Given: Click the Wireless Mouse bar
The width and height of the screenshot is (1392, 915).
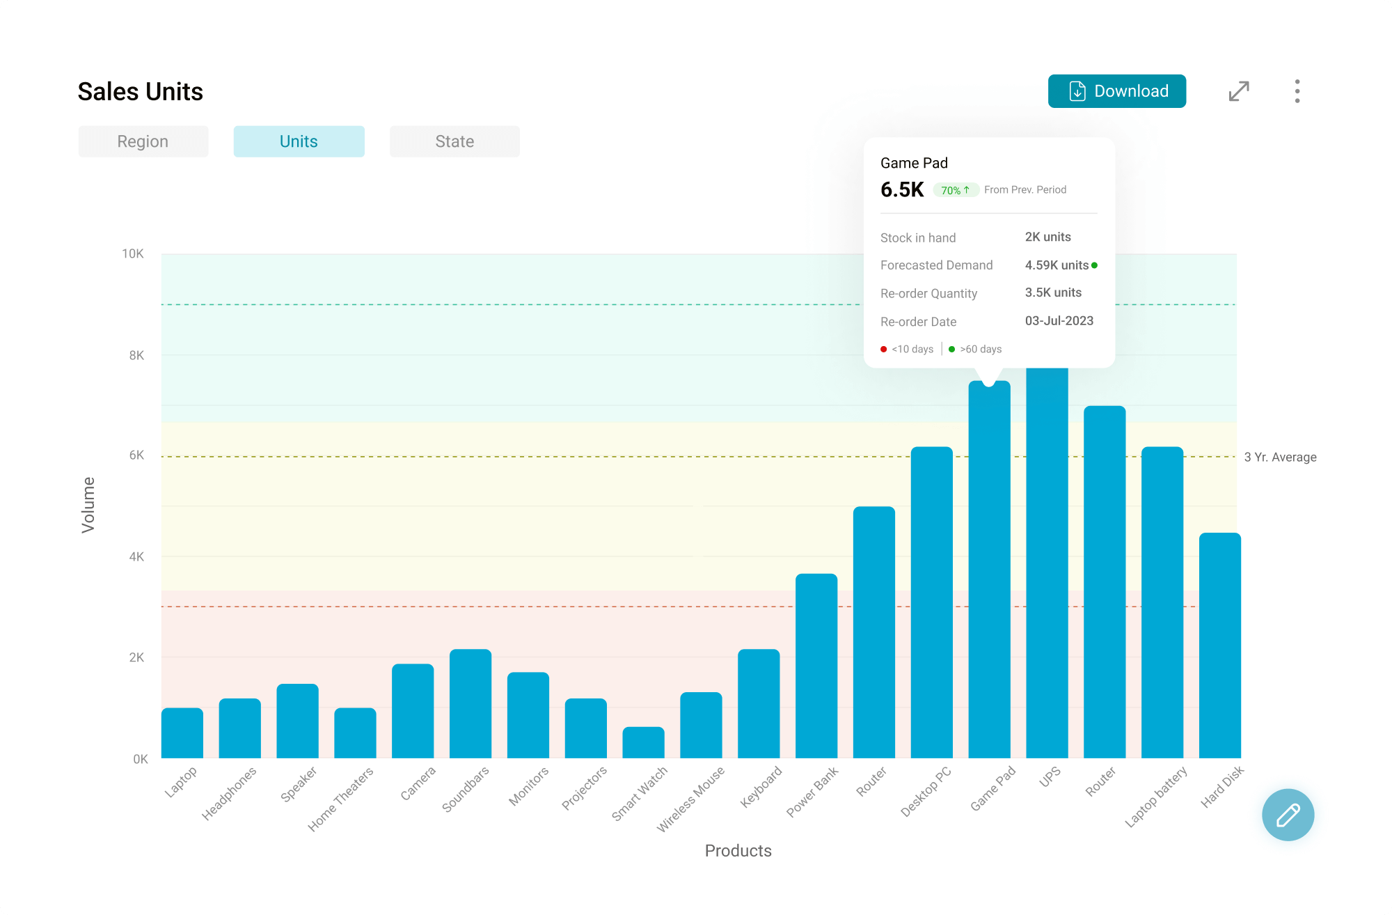Looking at the screenshot, I should pyautogui.click(x=701, y=725).
